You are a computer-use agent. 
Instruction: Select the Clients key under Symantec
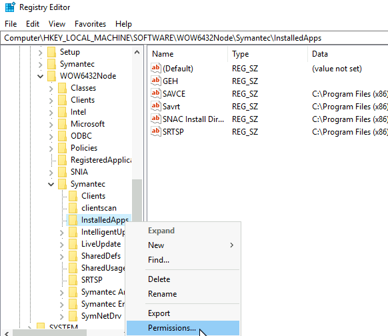tap(93, 196)
